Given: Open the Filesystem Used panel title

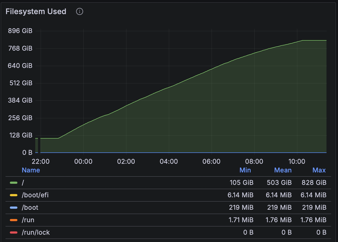Looking at the screenshot, I should [36, 12].
